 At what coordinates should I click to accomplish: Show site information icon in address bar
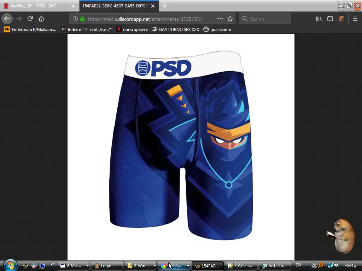point(75,19)
